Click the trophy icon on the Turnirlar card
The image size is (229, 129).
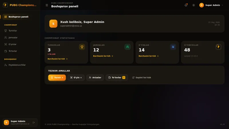click(82, 47)
